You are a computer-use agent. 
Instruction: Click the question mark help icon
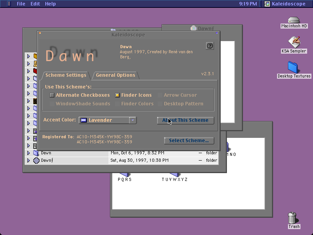(210, 46)
